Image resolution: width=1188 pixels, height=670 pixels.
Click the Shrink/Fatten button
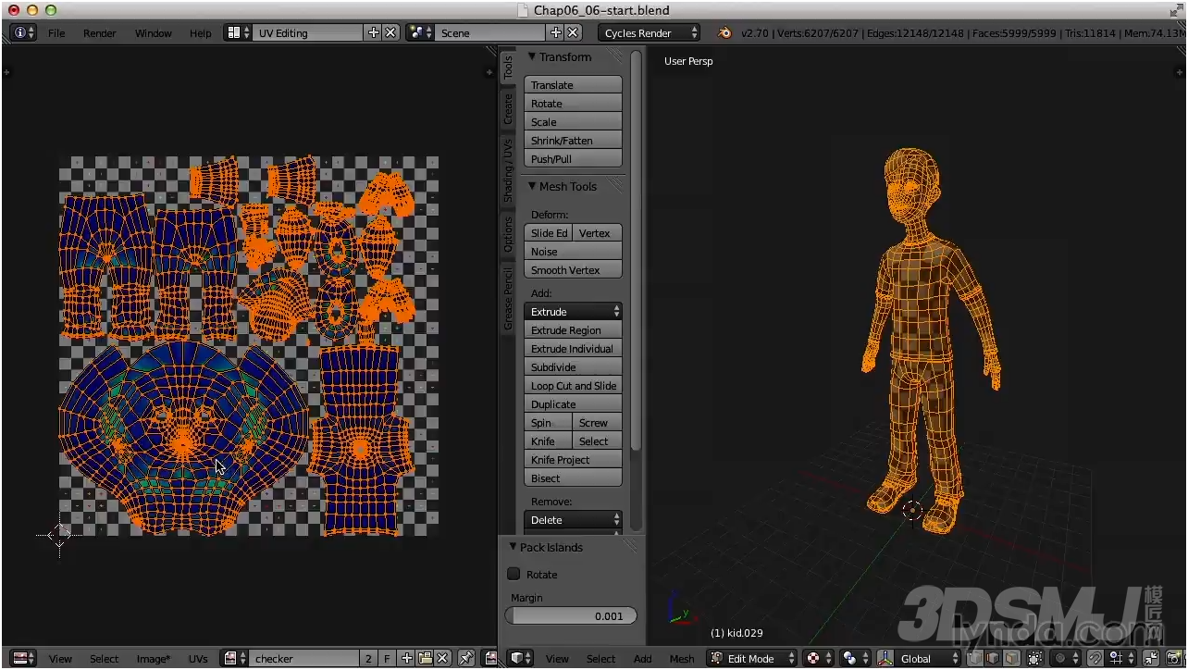coord(573,141)
